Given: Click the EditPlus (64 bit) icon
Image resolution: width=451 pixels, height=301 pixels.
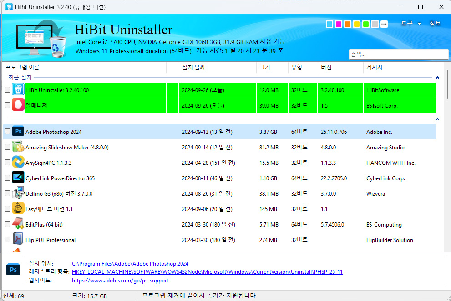Looking at the screenshot, I should point(18,224).
